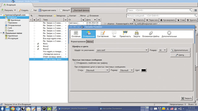Collapse the hymnazix@gmail.com account tree
Viewport: 198px width, 111px height.
pyautogui.click(x=1, y=15)
